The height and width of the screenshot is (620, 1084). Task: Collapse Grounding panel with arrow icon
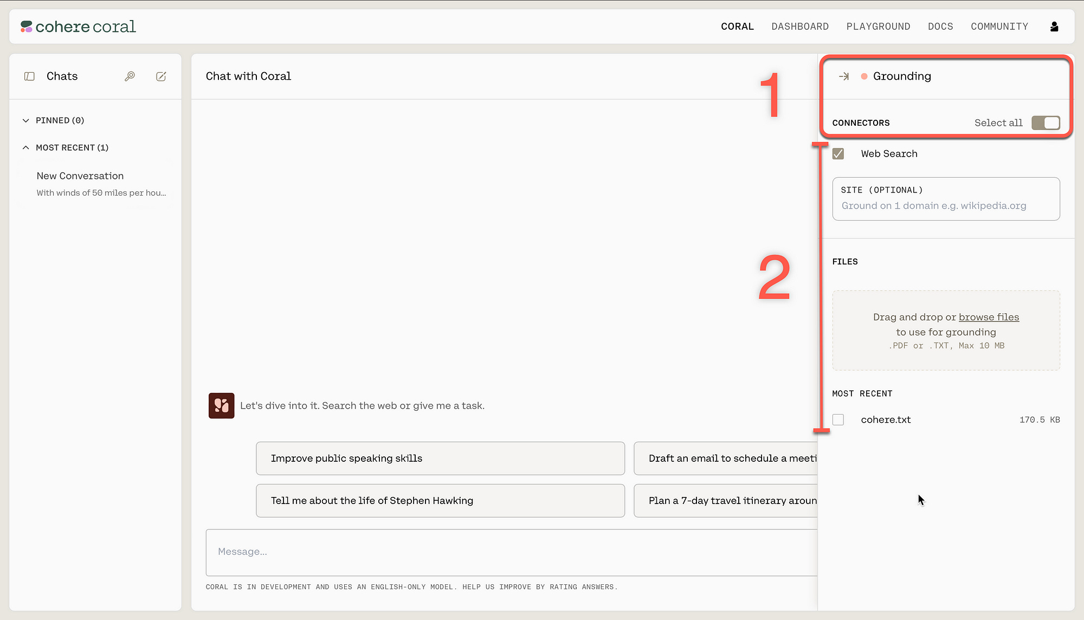(x=844, y=76)
